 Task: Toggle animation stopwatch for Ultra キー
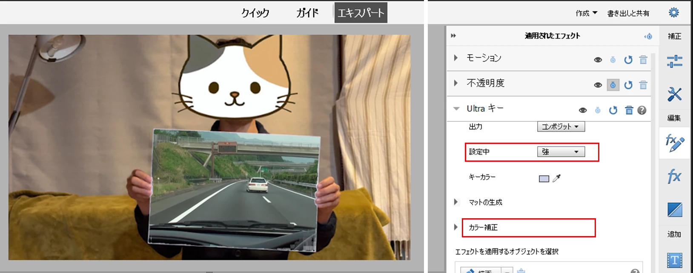coord(598,110)
